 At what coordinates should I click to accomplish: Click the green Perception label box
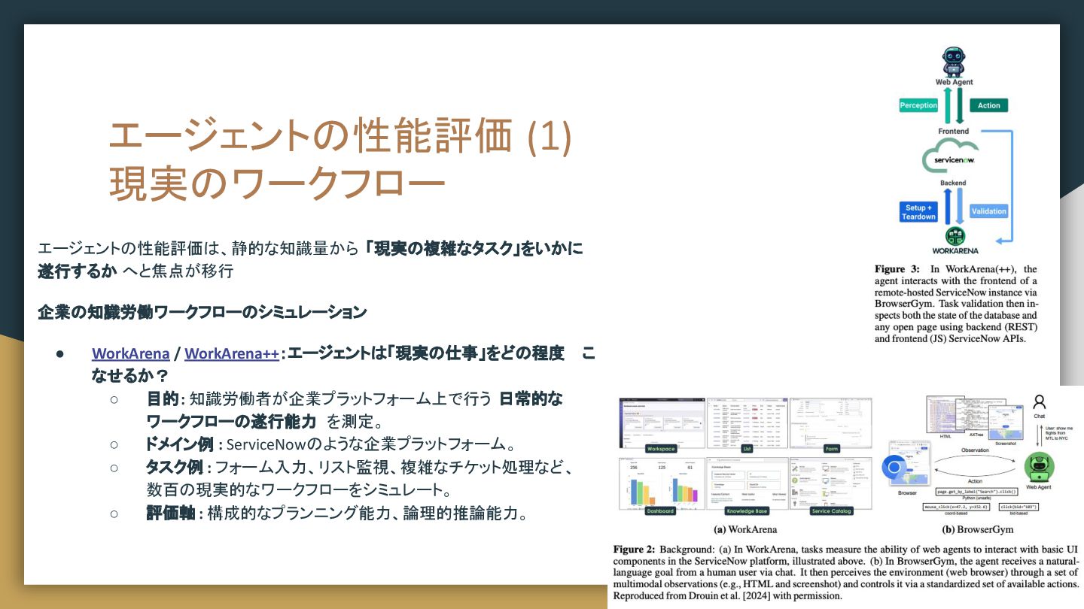(x=918, y=105)
